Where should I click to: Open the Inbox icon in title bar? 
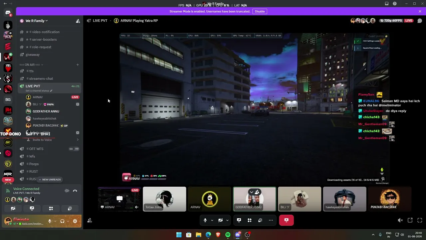(x=387, y=4)
